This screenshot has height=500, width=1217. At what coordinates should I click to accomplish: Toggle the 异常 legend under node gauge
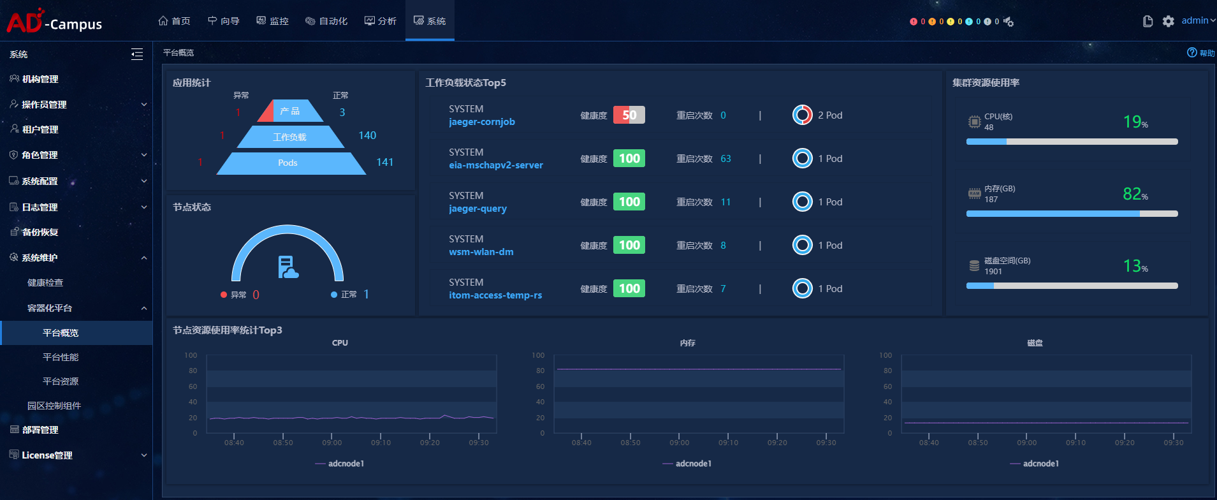pos(233,295)
